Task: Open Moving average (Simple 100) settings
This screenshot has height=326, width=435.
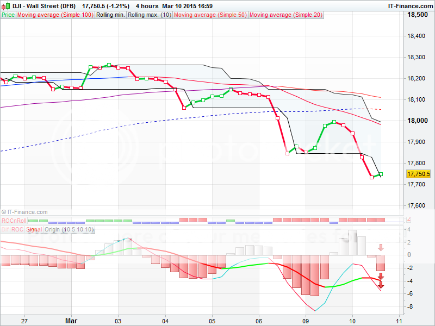Action: click(55, 15)
